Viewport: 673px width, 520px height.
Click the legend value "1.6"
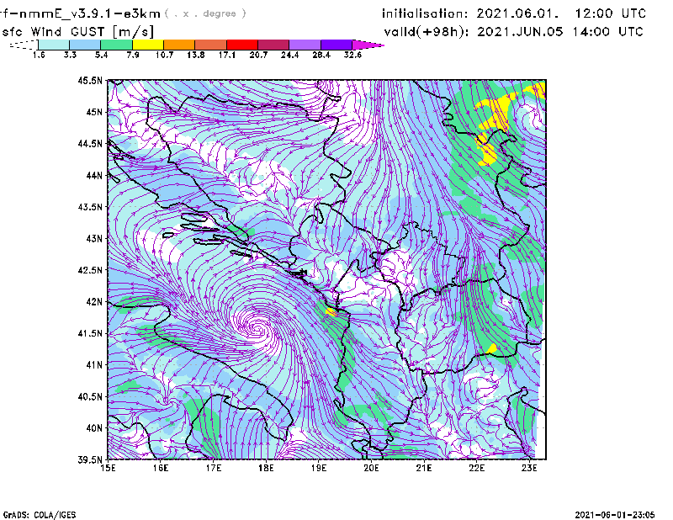39,55
